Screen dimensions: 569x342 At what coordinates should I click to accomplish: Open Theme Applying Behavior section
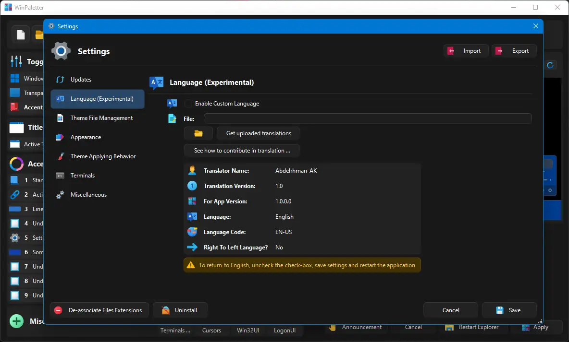pos(97,156)
